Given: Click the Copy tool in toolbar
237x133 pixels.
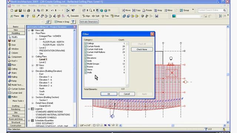Looking at the screenshot, I should [137, 10].
